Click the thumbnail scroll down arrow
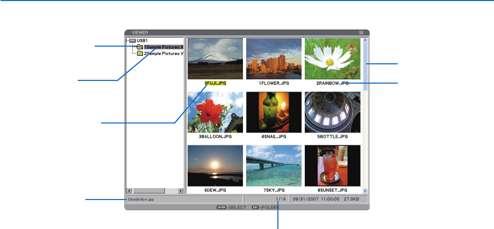The height and width of the screenshot is (229, 494). point(365,190)
